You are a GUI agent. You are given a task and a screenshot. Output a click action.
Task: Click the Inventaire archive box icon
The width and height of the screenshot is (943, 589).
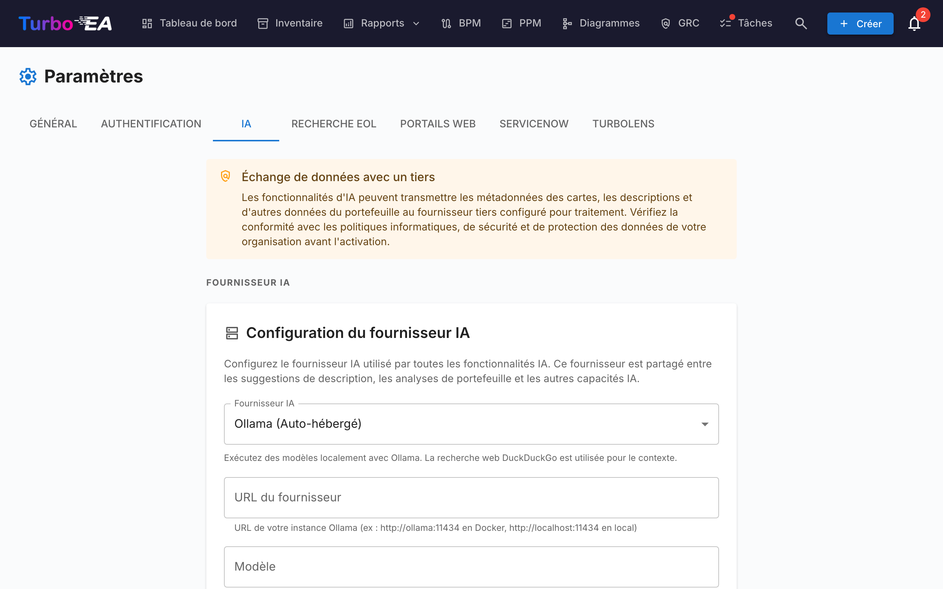coord(263,23)
